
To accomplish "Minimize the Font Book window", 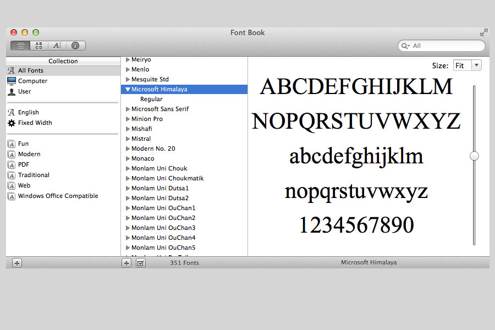I will (25, 32).
